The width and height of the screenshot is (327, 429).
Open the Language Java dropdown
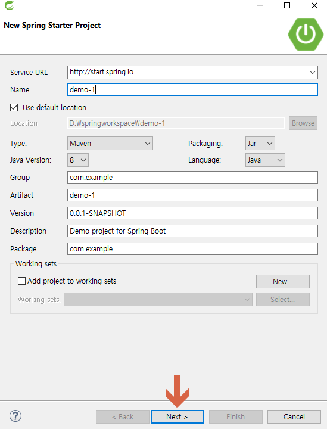[x=265, y=160]
